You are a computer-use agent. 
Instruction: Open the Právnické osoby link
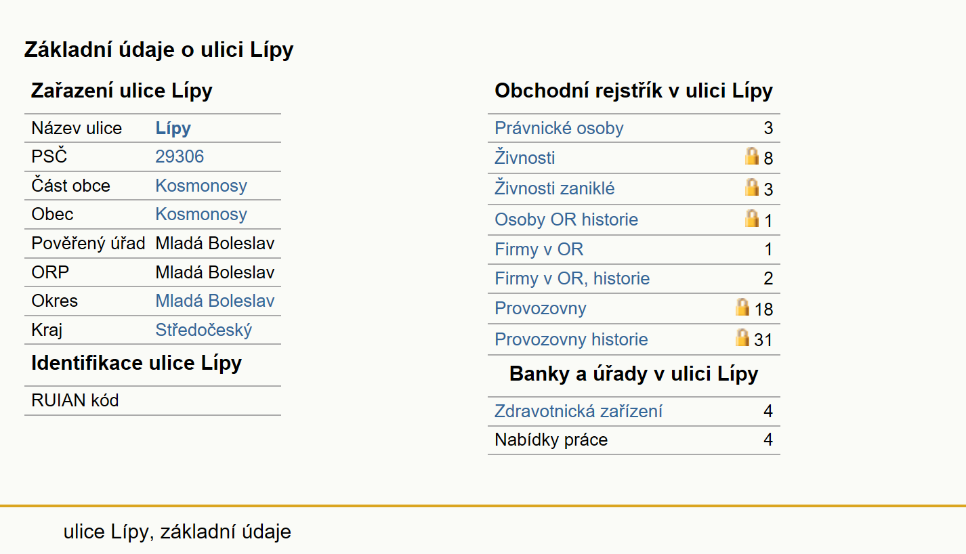(x=559, y=128)
